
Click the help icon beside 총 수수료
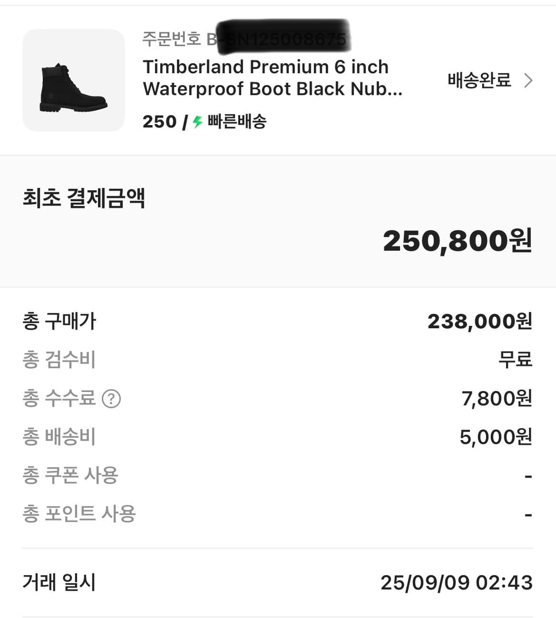click(x=111, y=398)
